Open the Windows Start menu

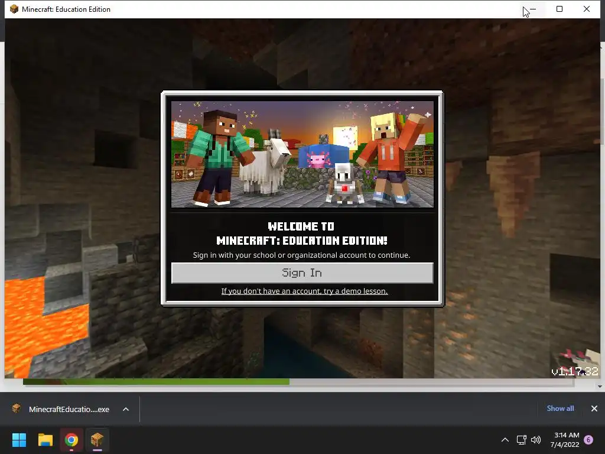point(19,440)
